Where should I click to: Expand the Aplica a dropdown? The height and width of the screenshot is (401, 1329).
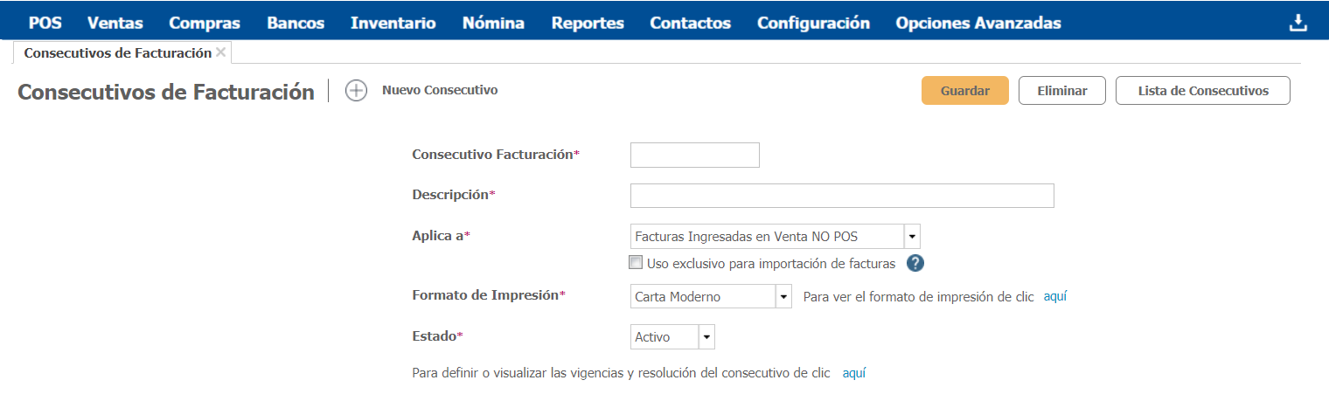pos(911,237)
